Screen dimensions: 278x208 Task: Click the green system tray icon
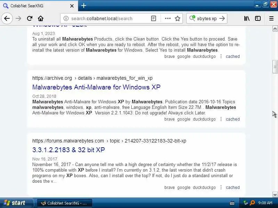pyautogui.click(x=246, y=203)
